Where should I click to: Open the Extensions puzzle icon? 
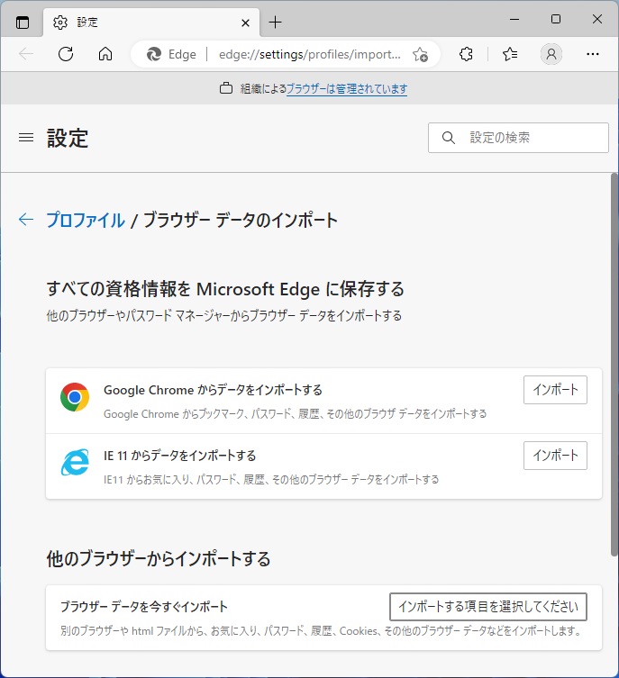pos(466,54)
